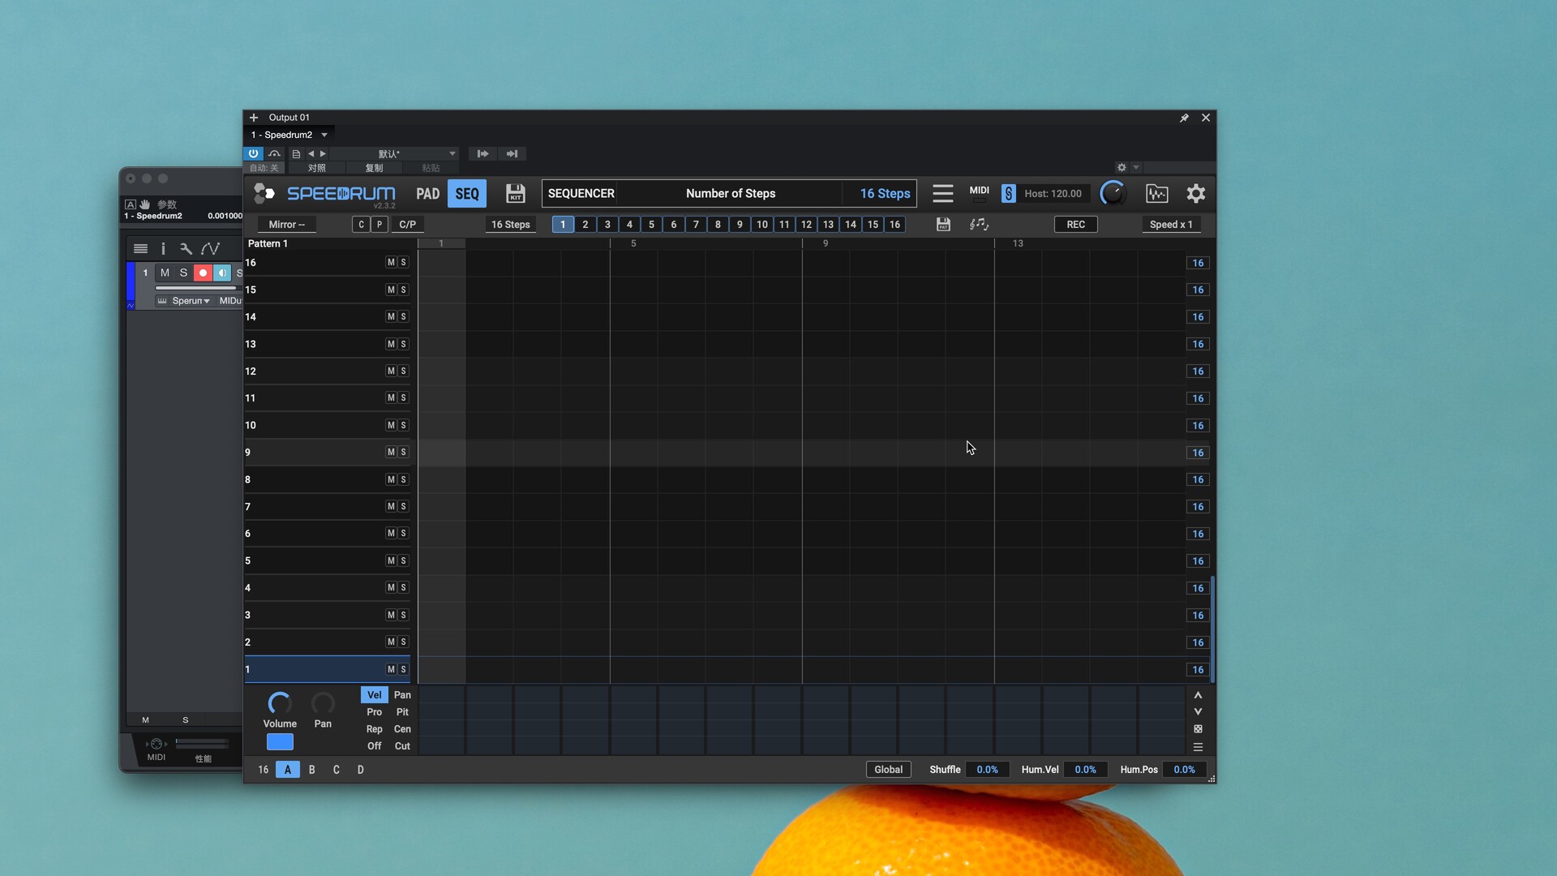Click the C copy button
The width and height of the screenshot is (1557, 876).
click(x=361, y=225)
